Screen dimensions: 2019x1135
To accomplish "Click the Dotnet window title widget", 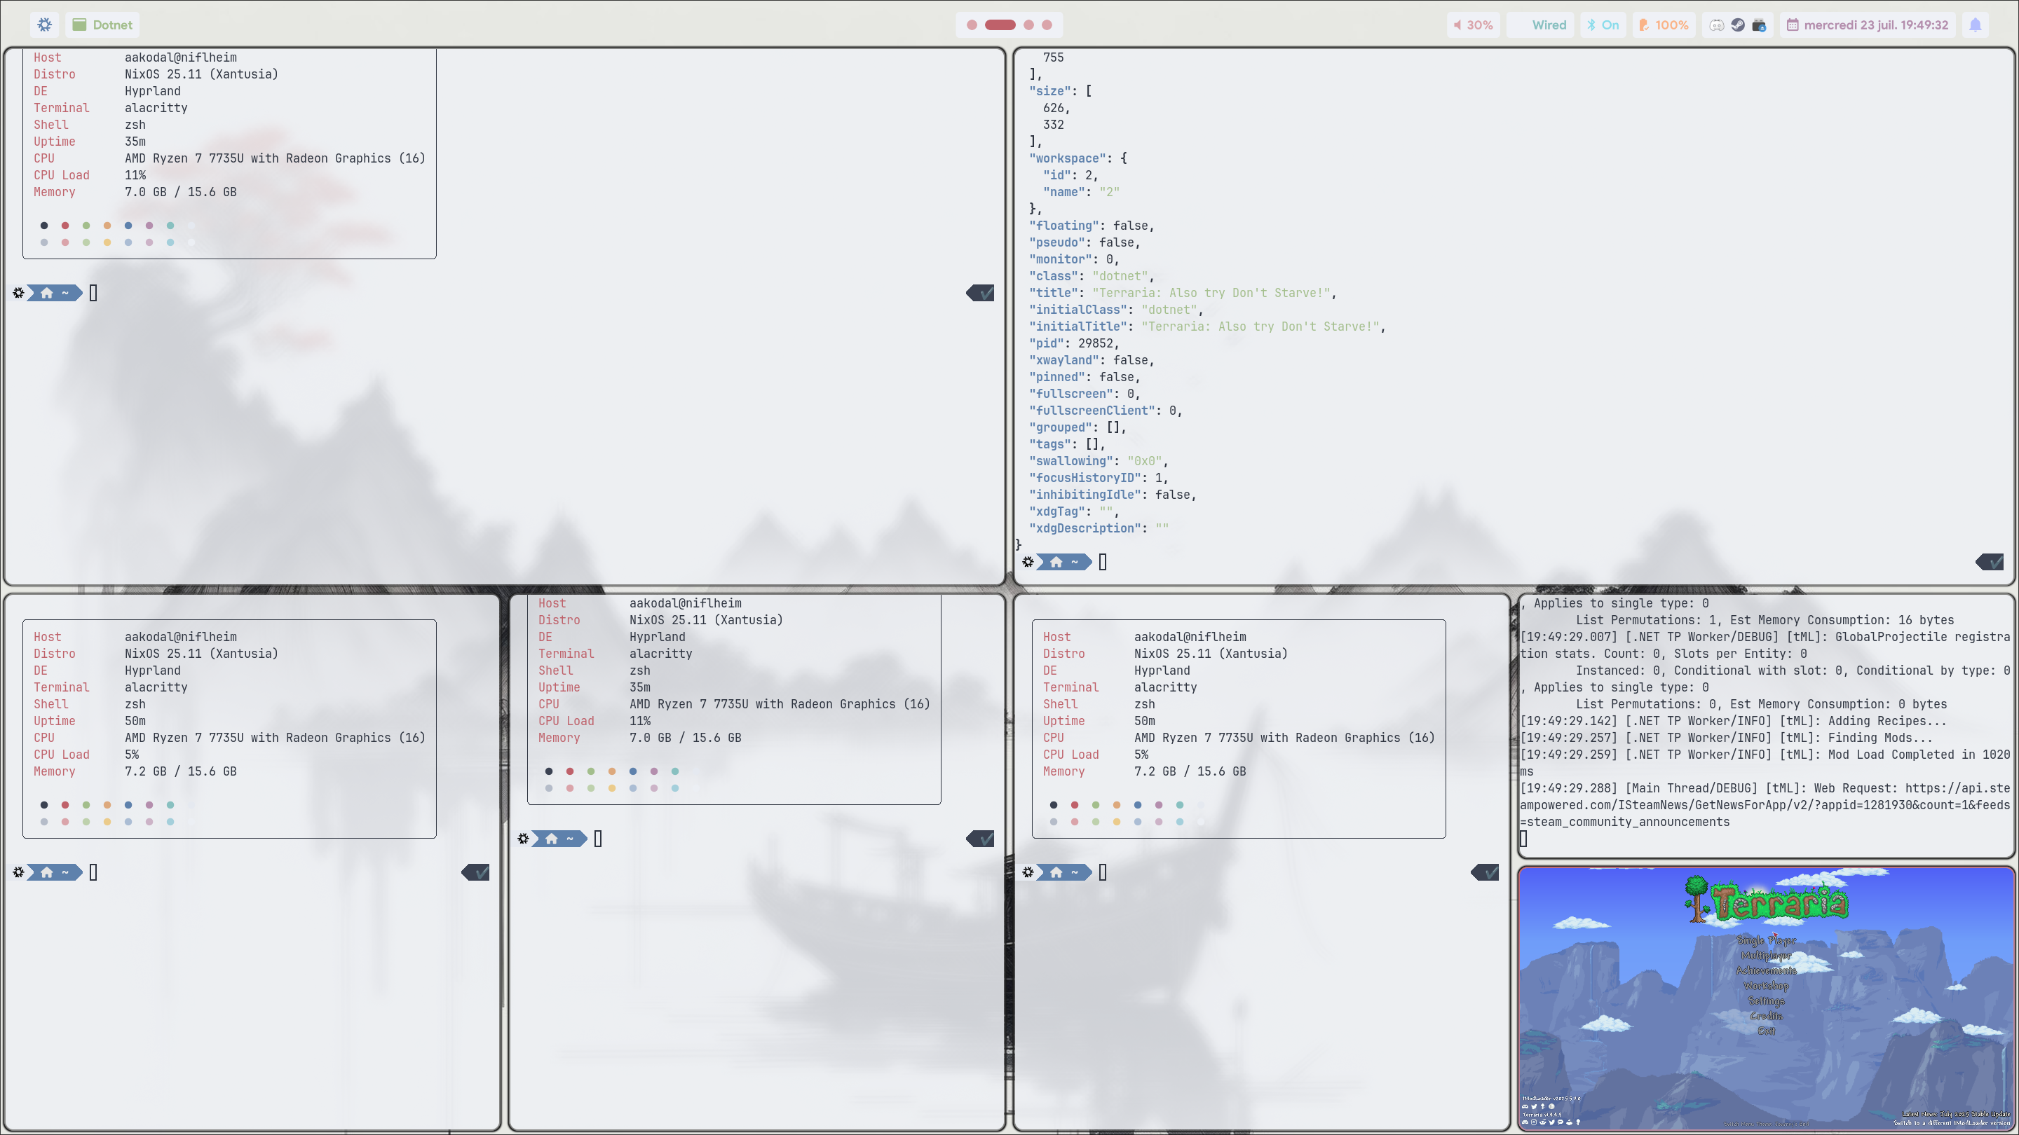I will coord(102,25).
